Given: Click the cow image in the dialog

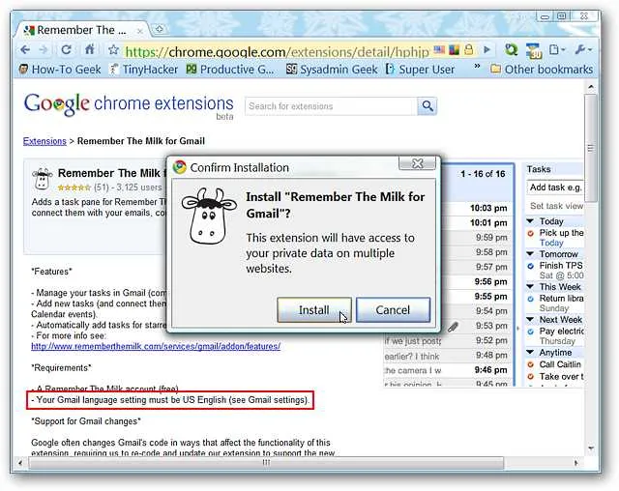Looking at the screenshot, I should 209,217.
